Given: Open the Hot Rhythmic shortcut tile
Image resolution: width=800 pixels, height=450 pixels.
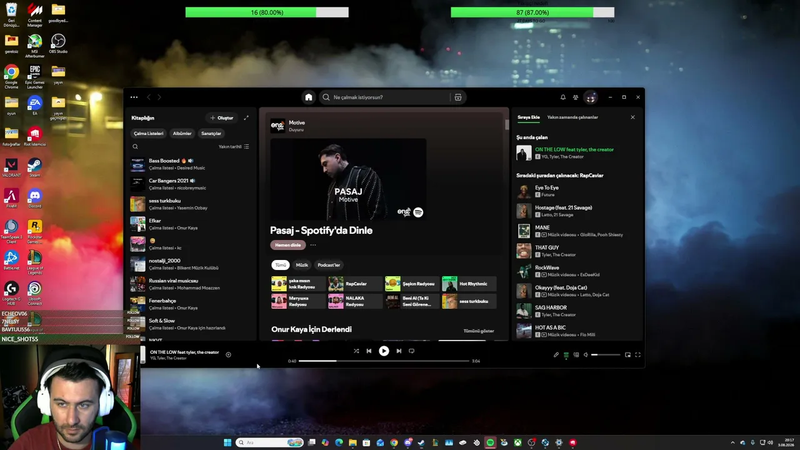Looking at the screenshot, I should [x=469, y=284].
